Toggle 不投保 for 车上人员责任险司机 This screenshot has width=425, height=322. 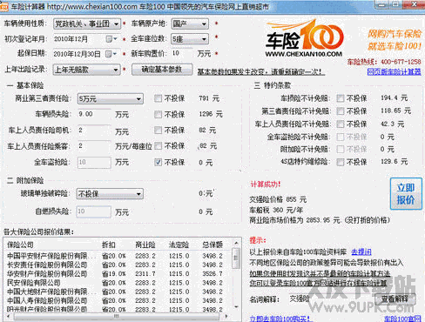(159, 131)
